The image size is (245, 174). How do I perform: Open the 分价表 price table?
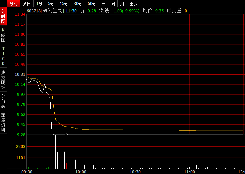click(3, 101)
